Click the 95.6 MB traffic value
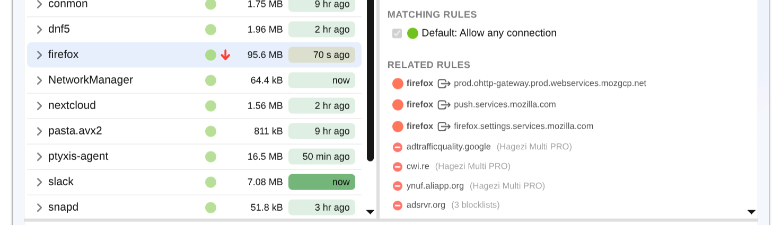The image size is (782, 225). click(x=265, y=55)
